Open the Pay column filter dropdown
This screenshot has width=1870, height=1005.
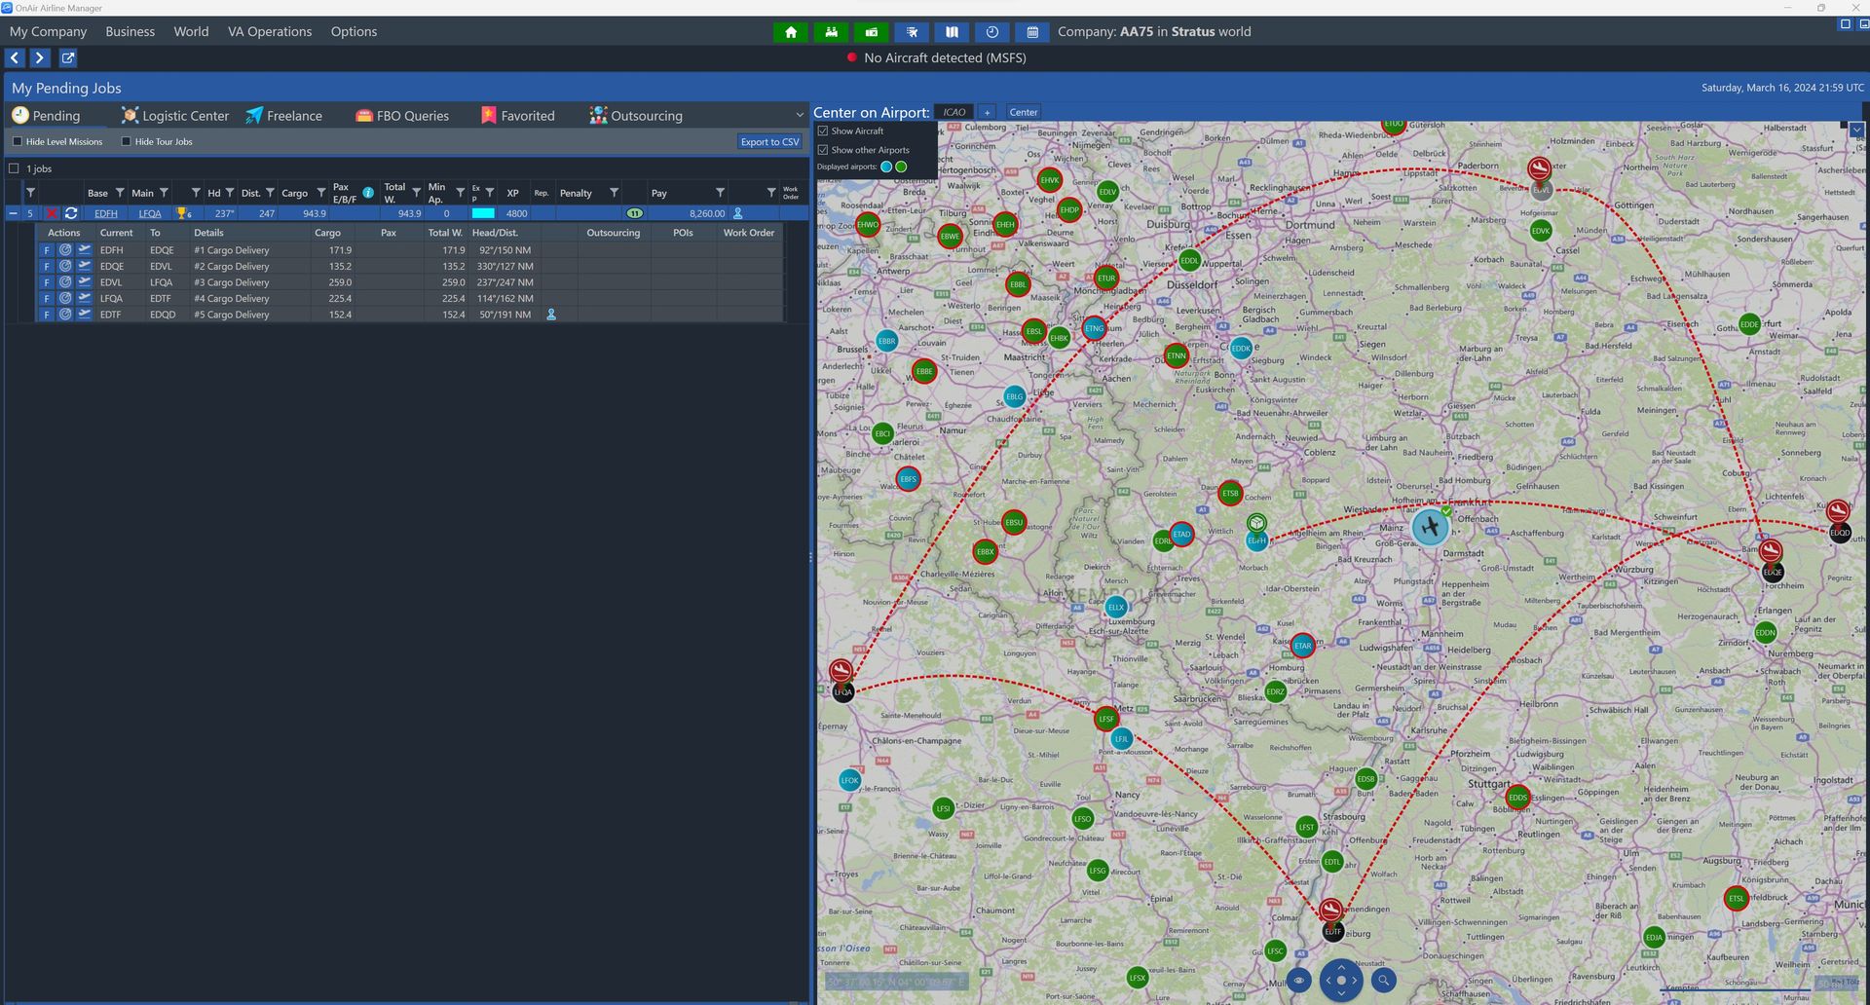coord(720,193)
